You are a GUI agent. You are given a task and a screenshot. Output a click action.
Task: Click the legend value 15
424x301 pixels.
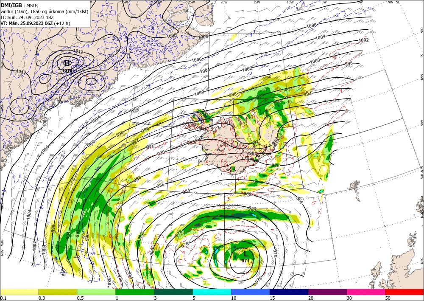[272, 298]
